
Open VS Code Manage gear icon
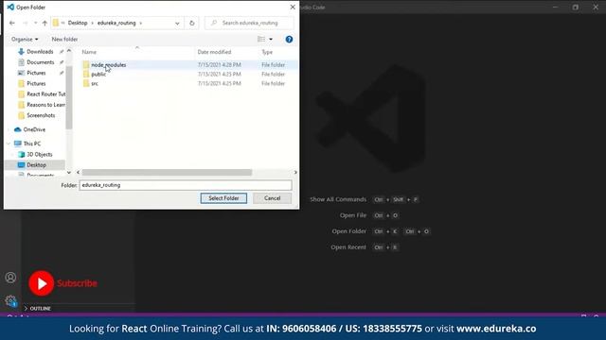point(10,300)
